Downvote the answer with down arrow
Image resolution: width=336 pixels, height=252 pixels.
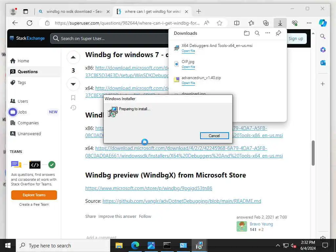(73, 84)
